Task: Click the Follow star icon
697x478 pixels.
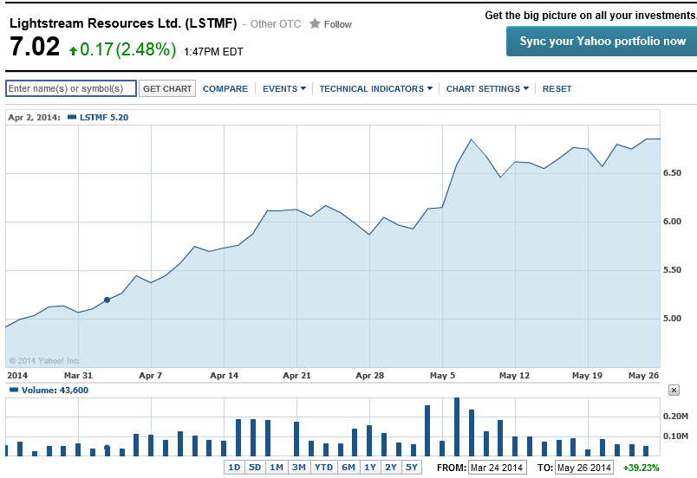Action: click(x=315, y=23)
